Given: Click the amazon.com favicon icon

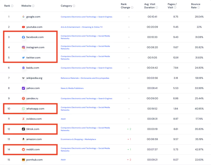Looking at the screenshot, I should 23,139.
